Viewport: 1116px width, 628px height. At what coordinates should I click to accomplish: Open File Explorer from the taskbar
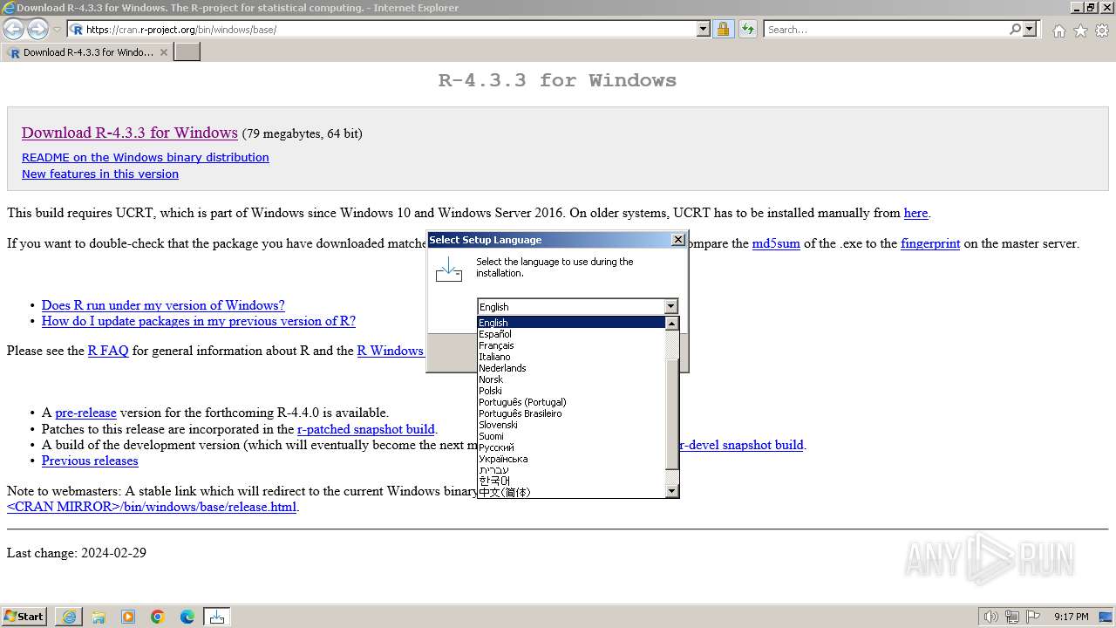(x=99, y=617)
